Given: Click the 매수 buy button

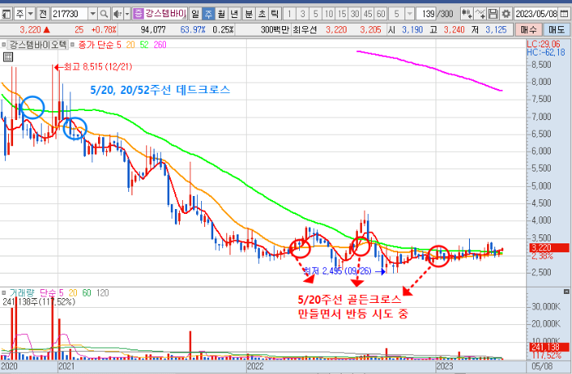Looking at the screenshot, I should point(528,29).
